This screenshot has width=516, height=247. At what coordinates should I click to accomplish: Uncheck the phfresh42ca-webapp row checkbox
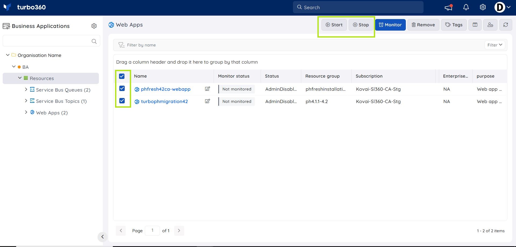[122, 88]
